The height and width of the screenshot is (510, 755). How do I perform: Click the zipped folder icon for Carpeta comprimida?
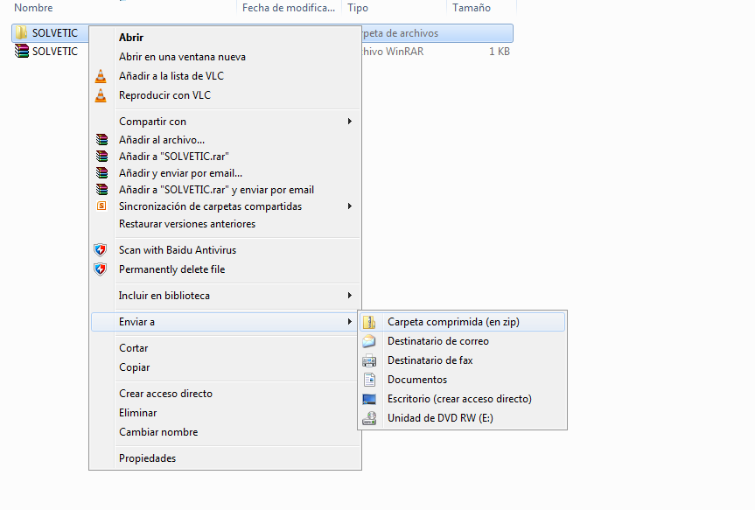tap(369, 322)
